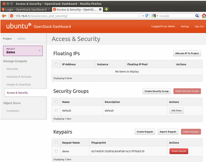206x162 pixels.
Task: Close the Access & Security tab
Action: click(100, 9)
